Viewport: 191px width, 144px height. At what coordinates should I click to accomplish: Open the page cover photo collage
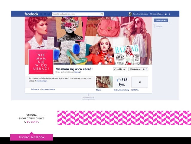(x=88, y=41)
